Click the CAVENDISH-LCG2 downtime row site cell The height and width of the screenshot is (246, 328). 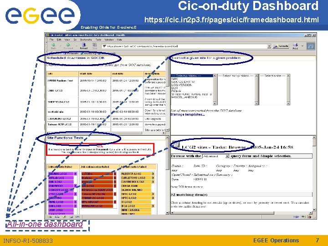tap(62, 119)
